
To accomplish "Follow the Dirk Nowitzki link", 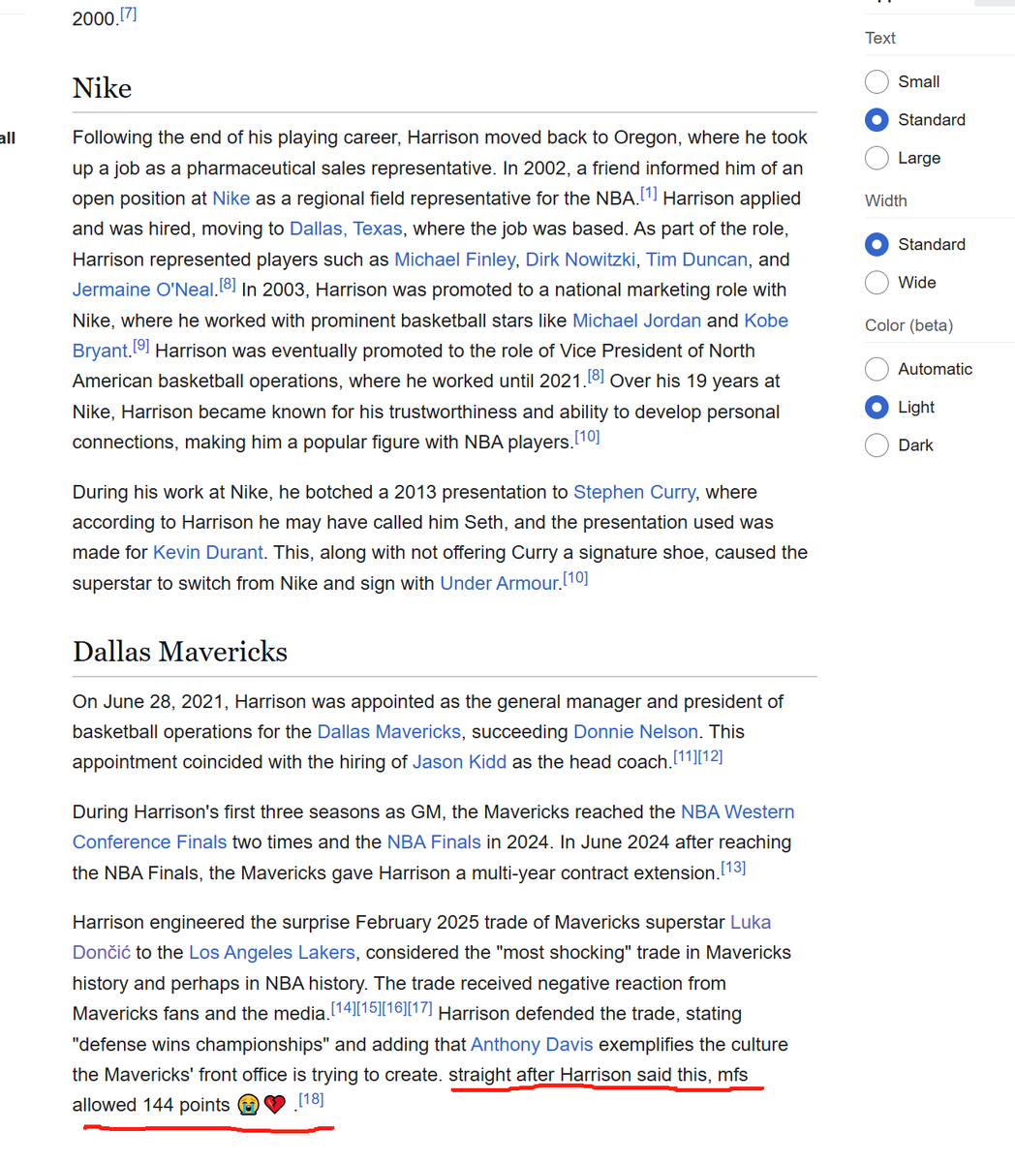I will tap(580, 260).
